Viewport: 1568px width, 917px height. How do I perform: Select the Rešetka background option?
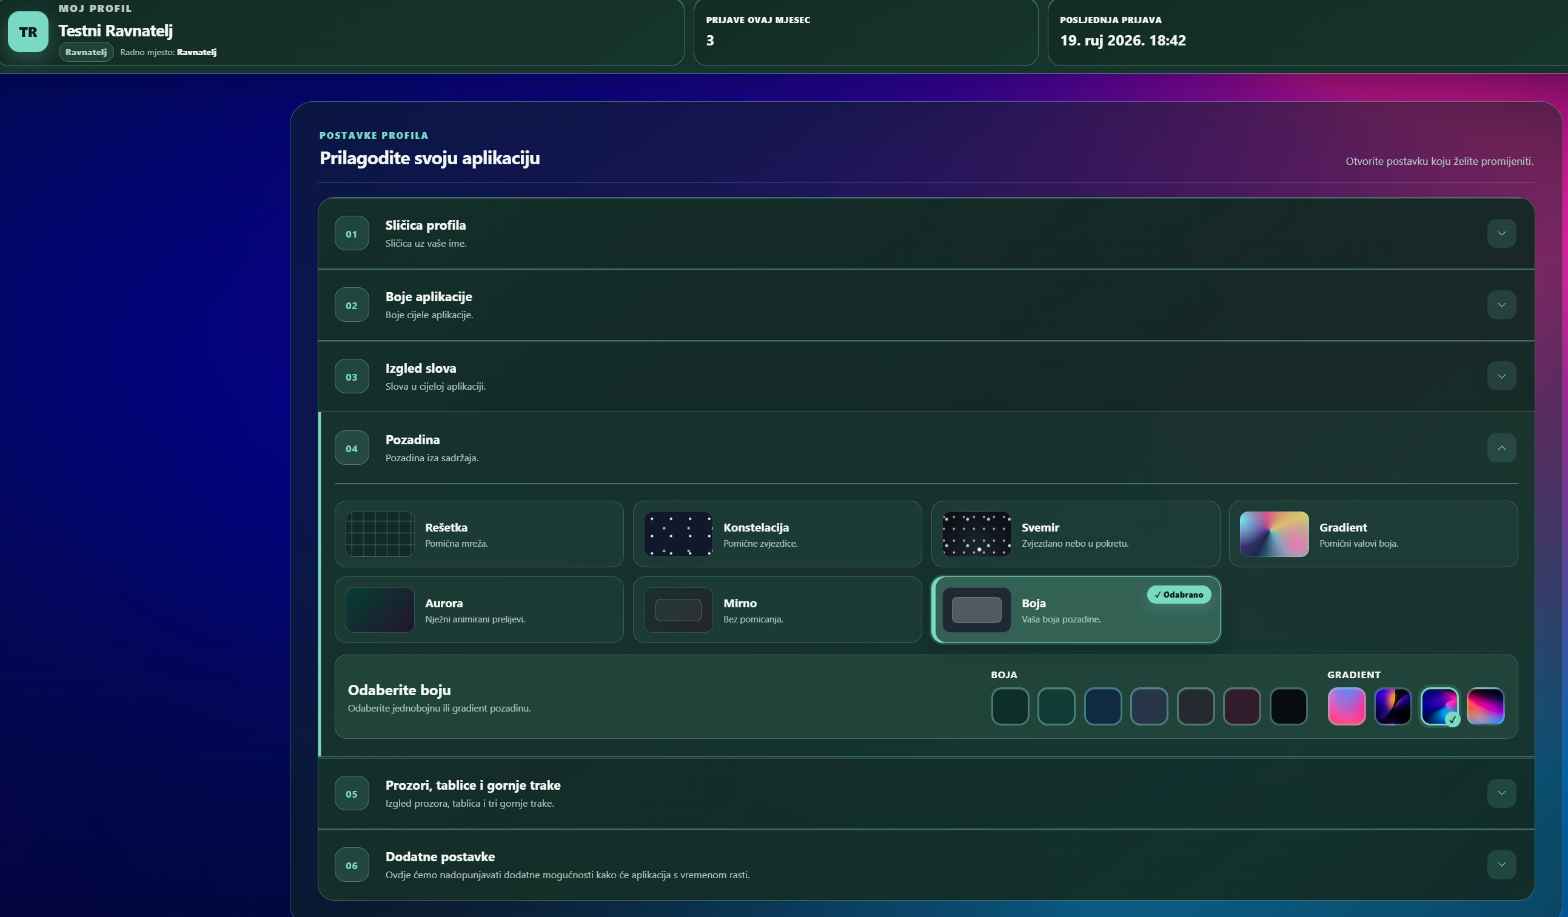pos(479,534)
